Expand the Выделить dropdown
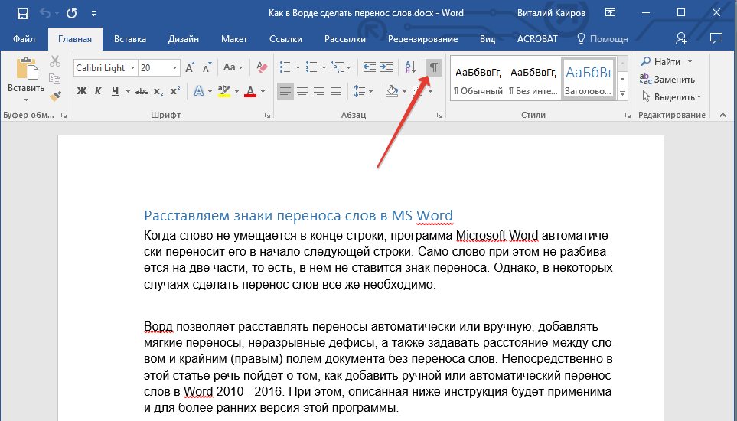This screenshot has width=737, height=421. [699, 97]
